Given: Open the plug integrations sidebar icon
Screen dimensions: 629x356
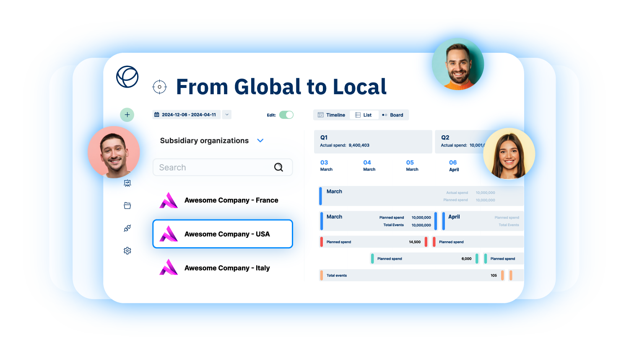Looking at the screenshot, I should tap(127, 228).
